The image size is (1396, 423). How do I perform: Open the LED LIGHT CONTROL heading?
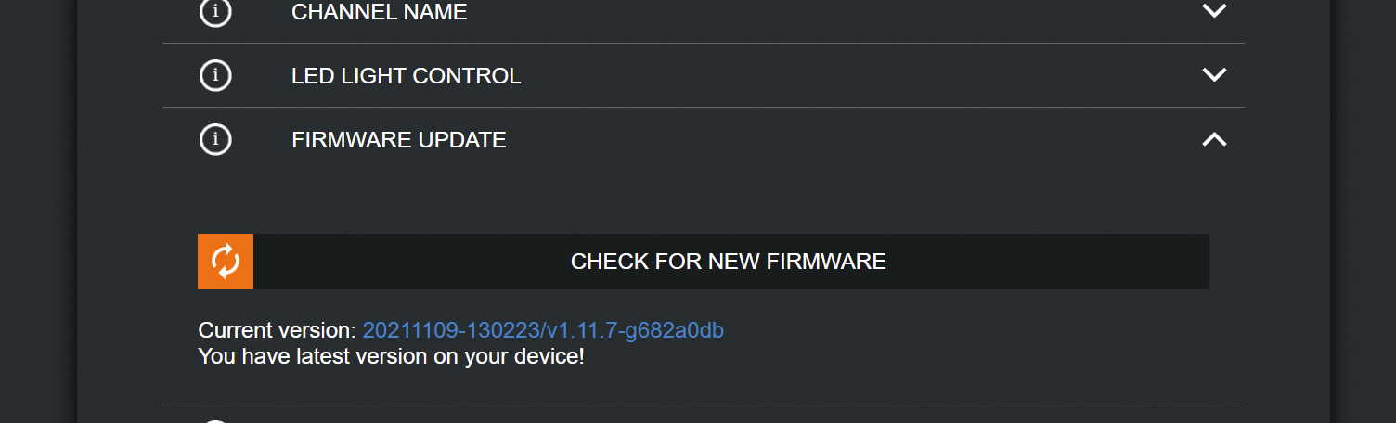coord(406,76)
